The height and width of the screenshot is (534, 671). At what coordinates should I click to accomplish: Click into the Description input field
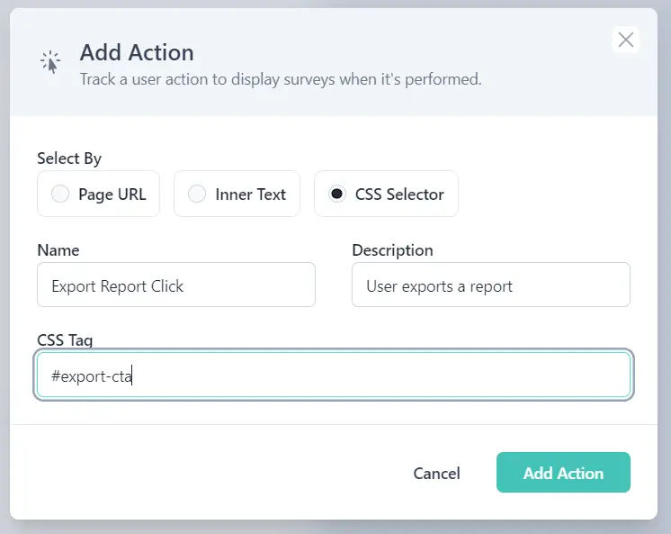click(x=490, y=285)
